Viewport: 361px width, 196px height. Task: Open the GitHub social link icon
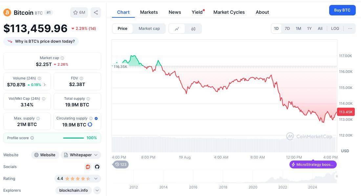97,167
